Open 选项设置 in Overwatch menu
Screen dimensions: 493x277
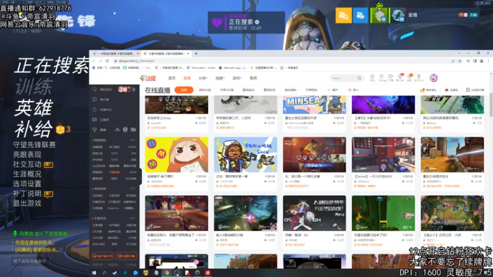(27, 183)
